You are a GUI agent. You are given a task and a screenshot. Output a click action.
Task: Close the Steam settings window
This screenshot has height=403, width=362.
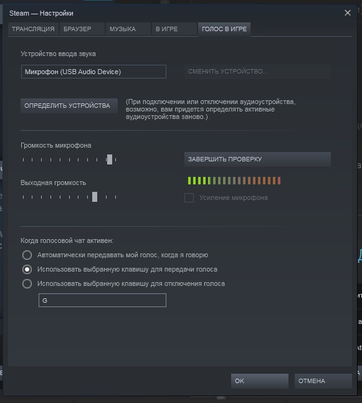[x=347, y=13]
